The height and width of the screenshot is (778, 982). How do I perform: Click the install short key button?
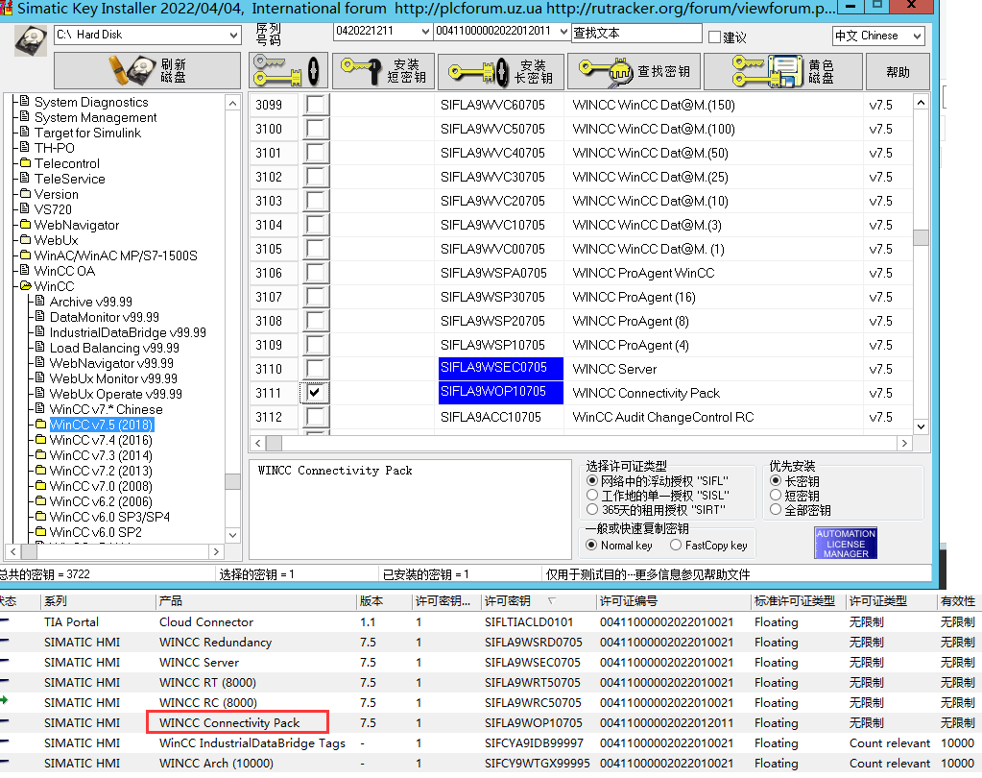click(x=383, y=71)
